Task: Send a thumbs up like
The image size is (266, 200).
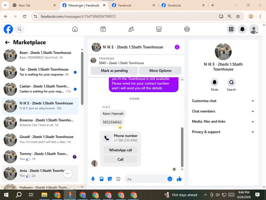Action: pos(179,179)
